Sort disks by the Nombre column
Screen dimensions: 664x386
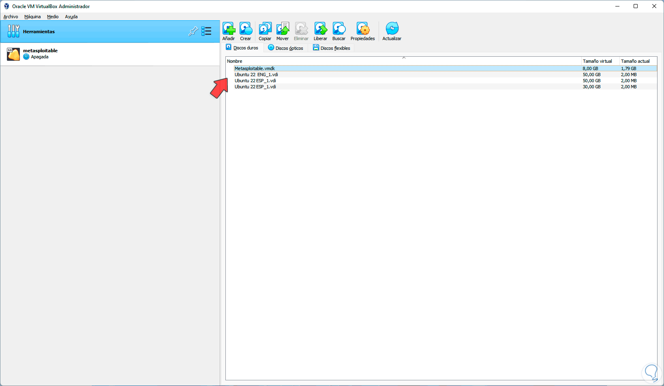coord(403,61)
